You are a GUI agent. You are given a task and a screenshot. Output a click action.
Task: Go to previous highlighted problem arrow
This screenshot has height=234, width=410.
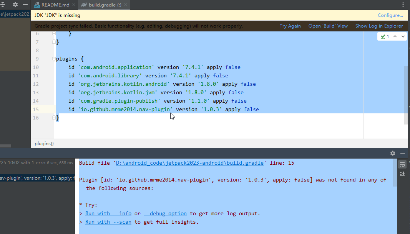[x=395, y=36]
